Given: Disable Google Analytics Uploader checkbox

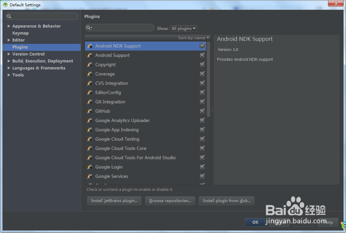Looking at the screenshot, I should [x=202, y=120].
